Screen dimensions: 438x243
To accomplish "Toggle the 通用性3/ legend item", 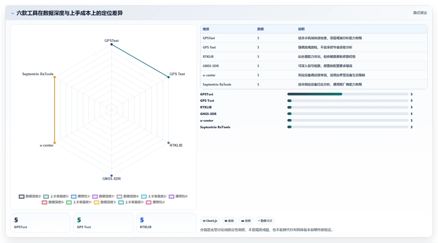I will point(81,196).
